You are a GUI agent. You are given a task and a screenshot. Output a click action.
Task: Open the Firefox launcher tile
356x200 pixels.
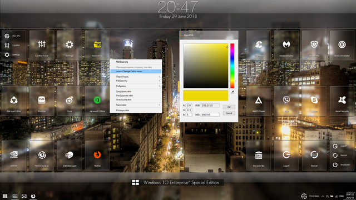(97, 156)
